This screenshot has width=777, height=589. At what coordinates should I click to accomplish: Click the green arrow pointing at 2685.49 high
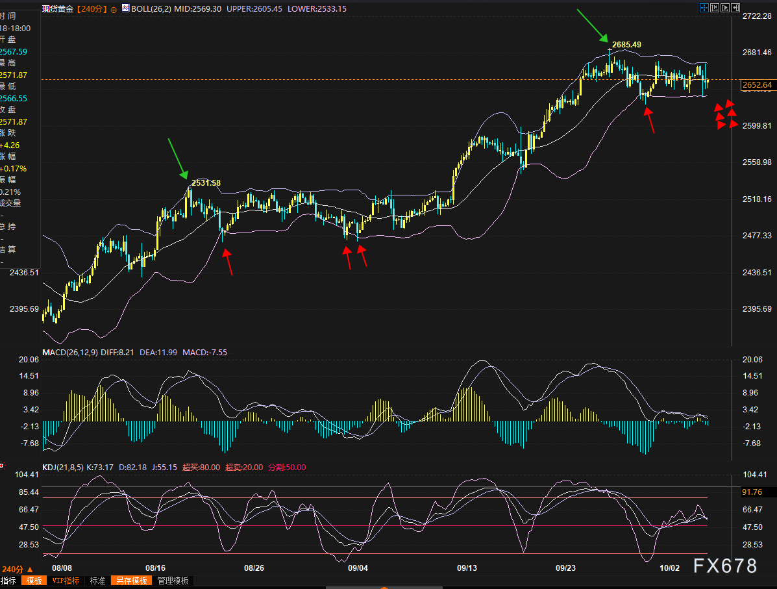pos(592,26)
